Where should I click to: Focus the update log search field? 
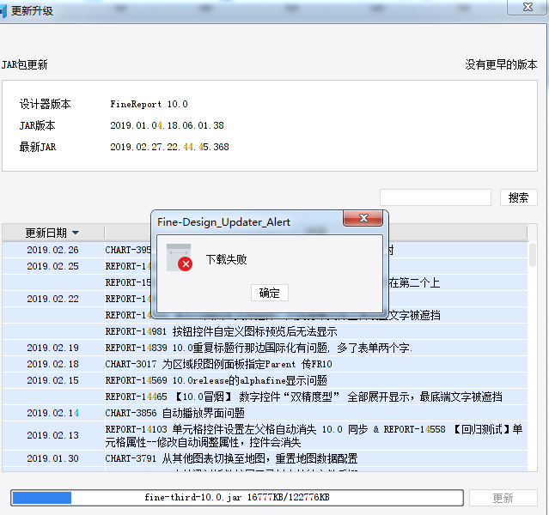(436, 197)
